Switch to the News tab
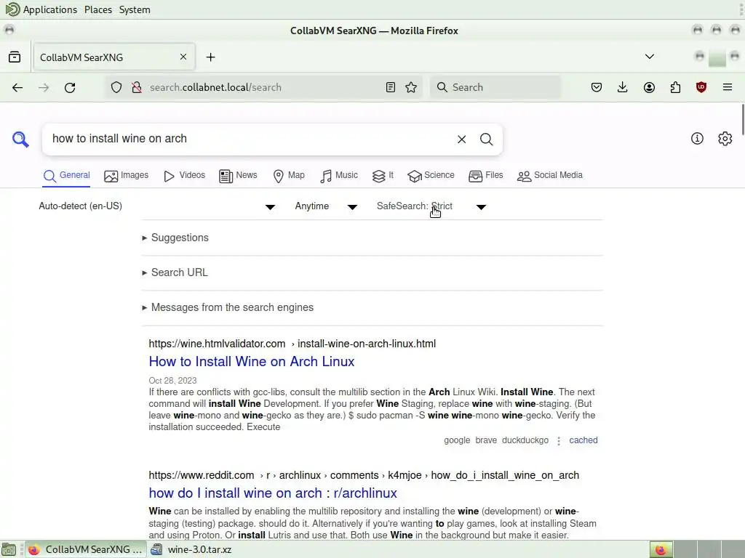The width and height of the screenshot is (745, 558). click(x=238, y=176)
